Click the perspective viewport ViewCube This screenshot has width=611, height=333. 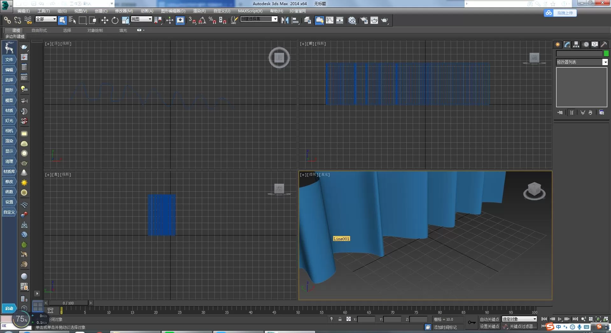[534, 191]
